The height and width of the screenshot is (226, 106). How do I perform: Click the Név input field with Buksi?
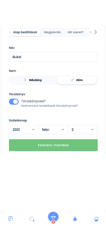point(53,57)
